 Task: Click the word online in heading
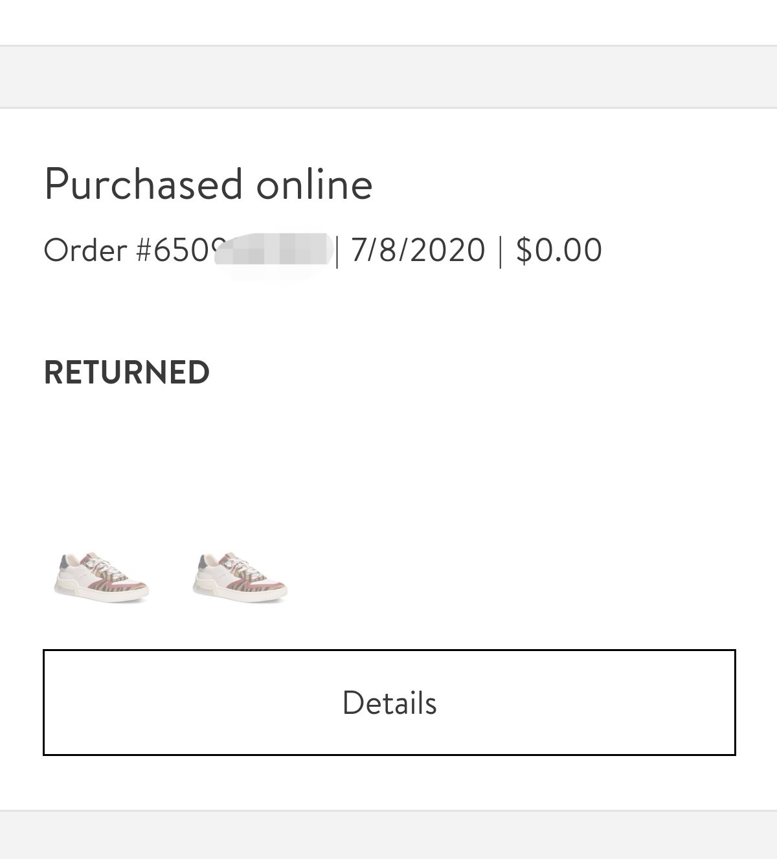pyautogui.click(x=314, y=184)
